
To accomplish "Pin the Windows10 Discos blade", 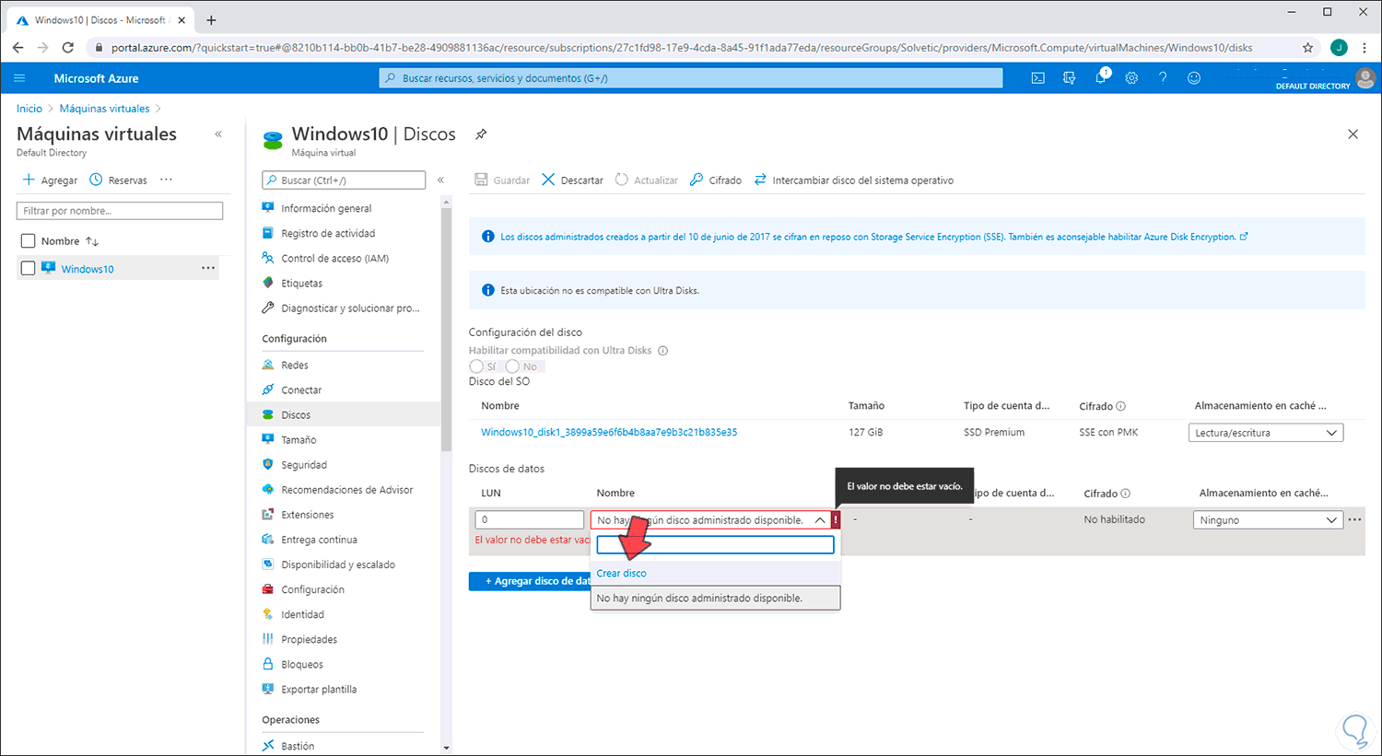I will point(481,134).
